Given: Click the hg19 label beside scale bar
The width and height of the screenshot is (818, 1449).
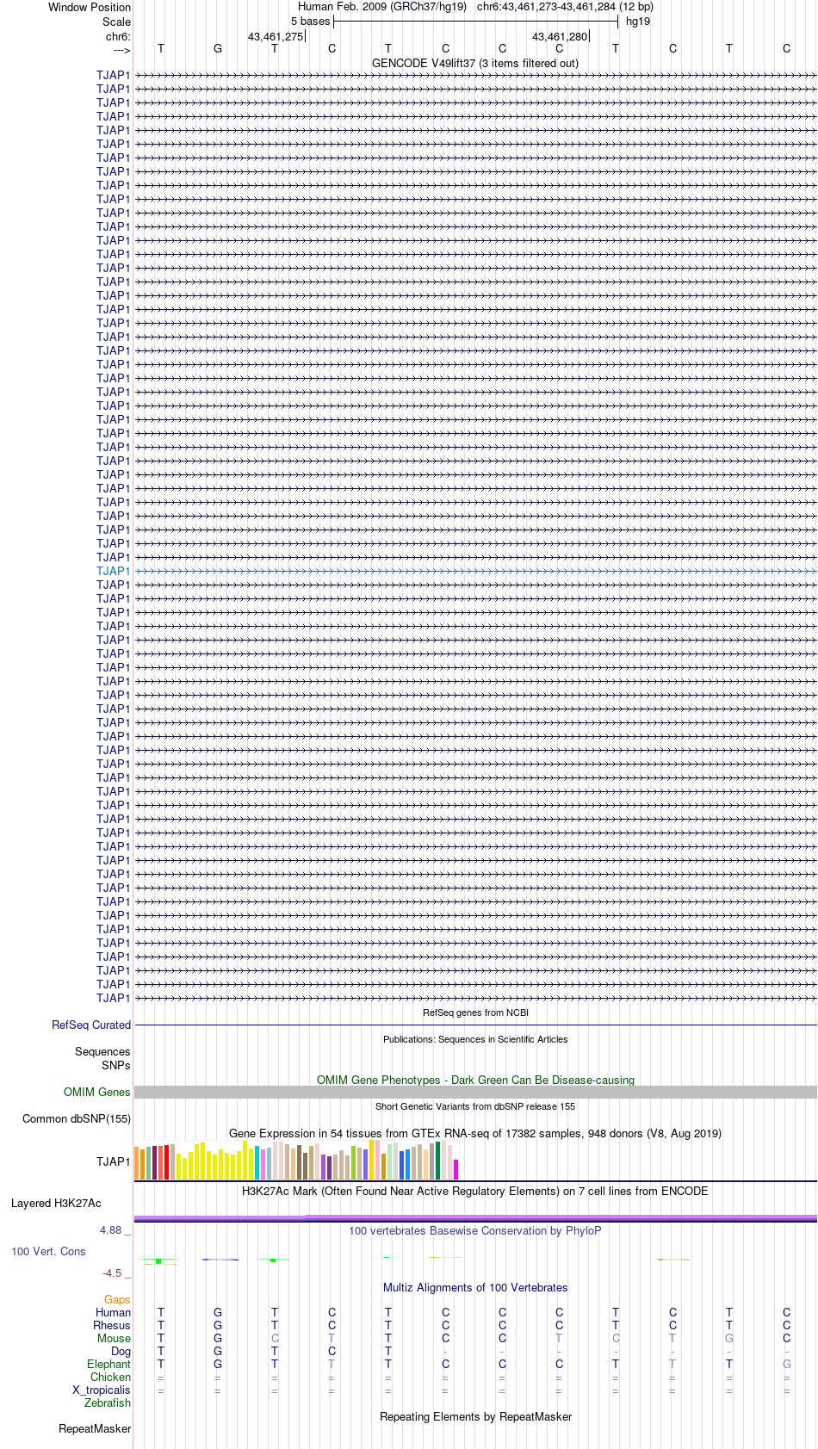Looking at the screenshot, I should (x=638, y=21).
